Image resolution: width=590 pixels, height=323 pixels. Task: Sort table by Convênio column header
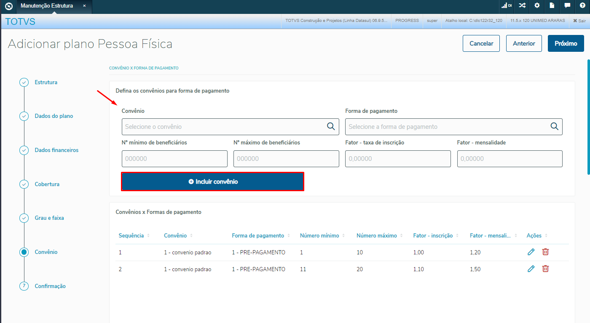(x=178, y=235)
